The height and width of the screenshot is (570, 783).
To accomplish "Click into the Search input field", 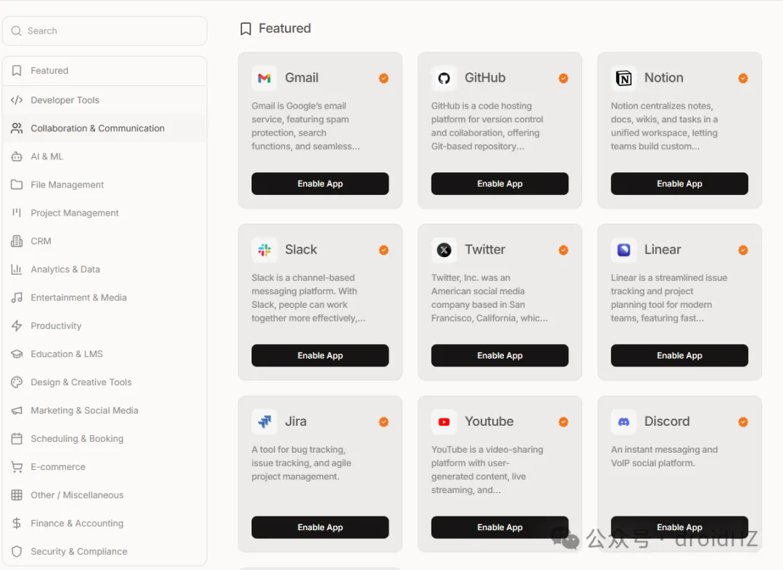I will click(x=109, y=31).
